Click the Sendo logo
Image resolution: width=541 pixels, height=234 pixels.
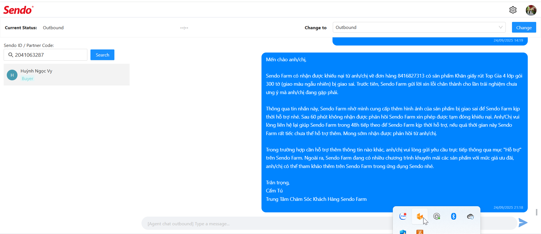point(18,10)
